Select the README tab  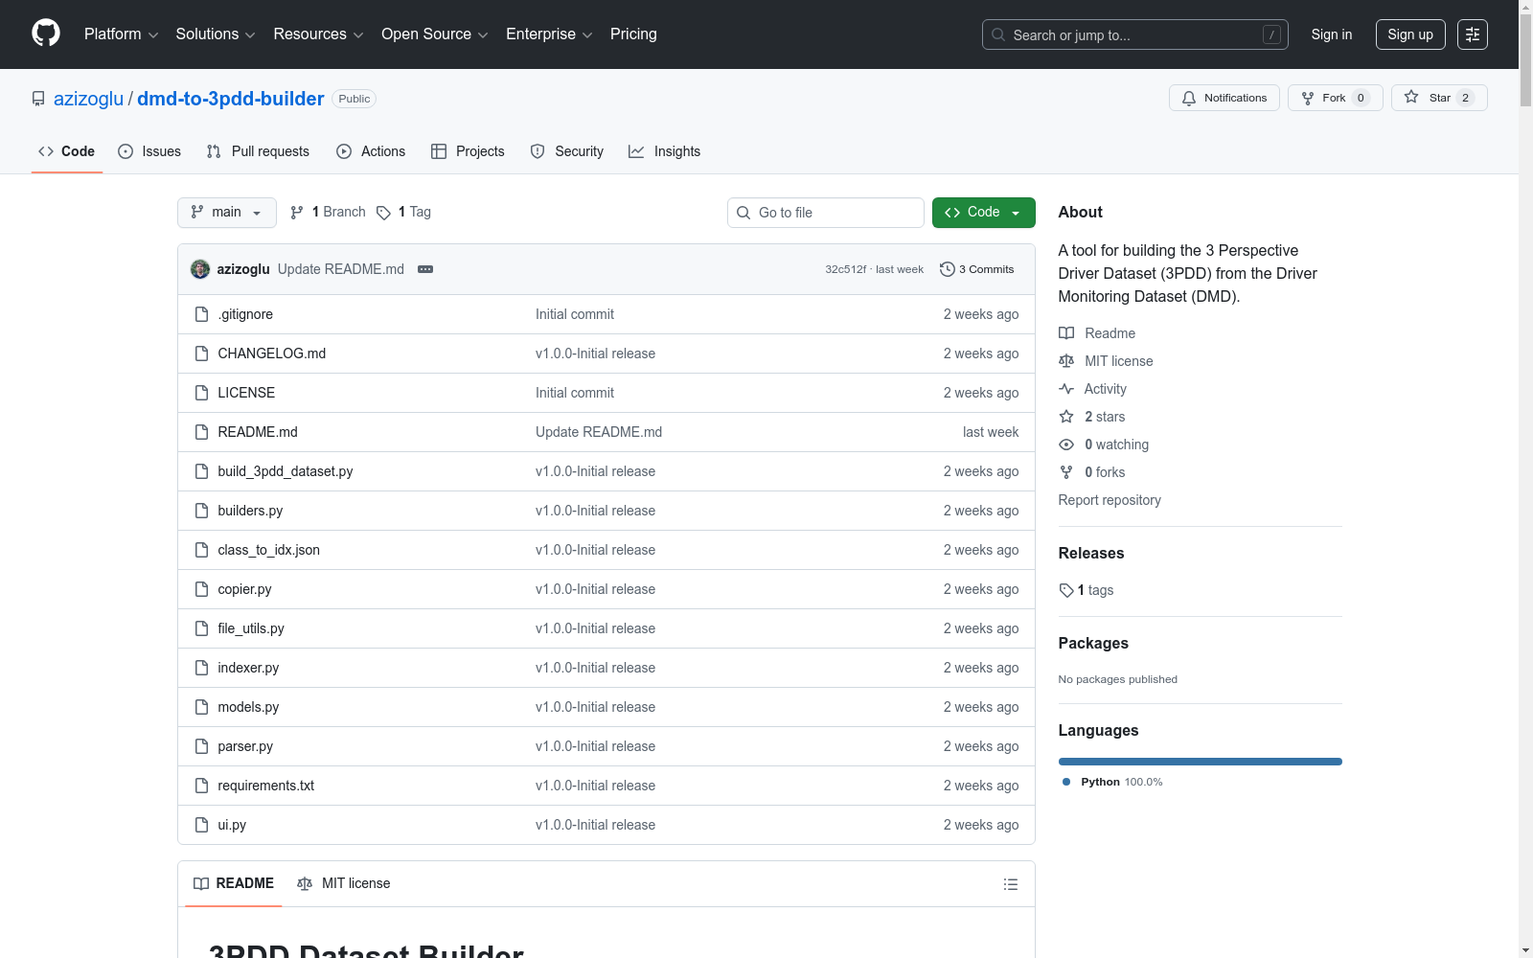point(234,883)
